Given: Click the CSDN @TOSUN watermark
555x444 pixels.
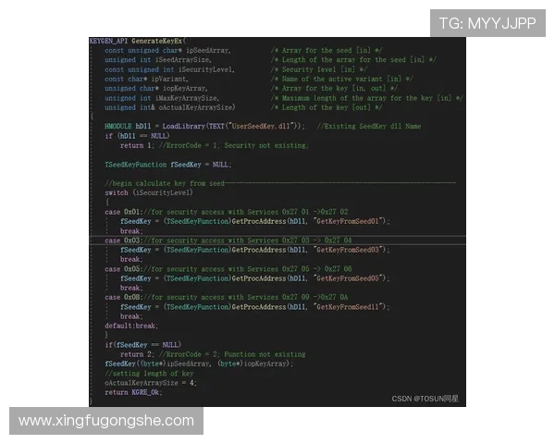Looking at the screenshot, I should (425, 398).
